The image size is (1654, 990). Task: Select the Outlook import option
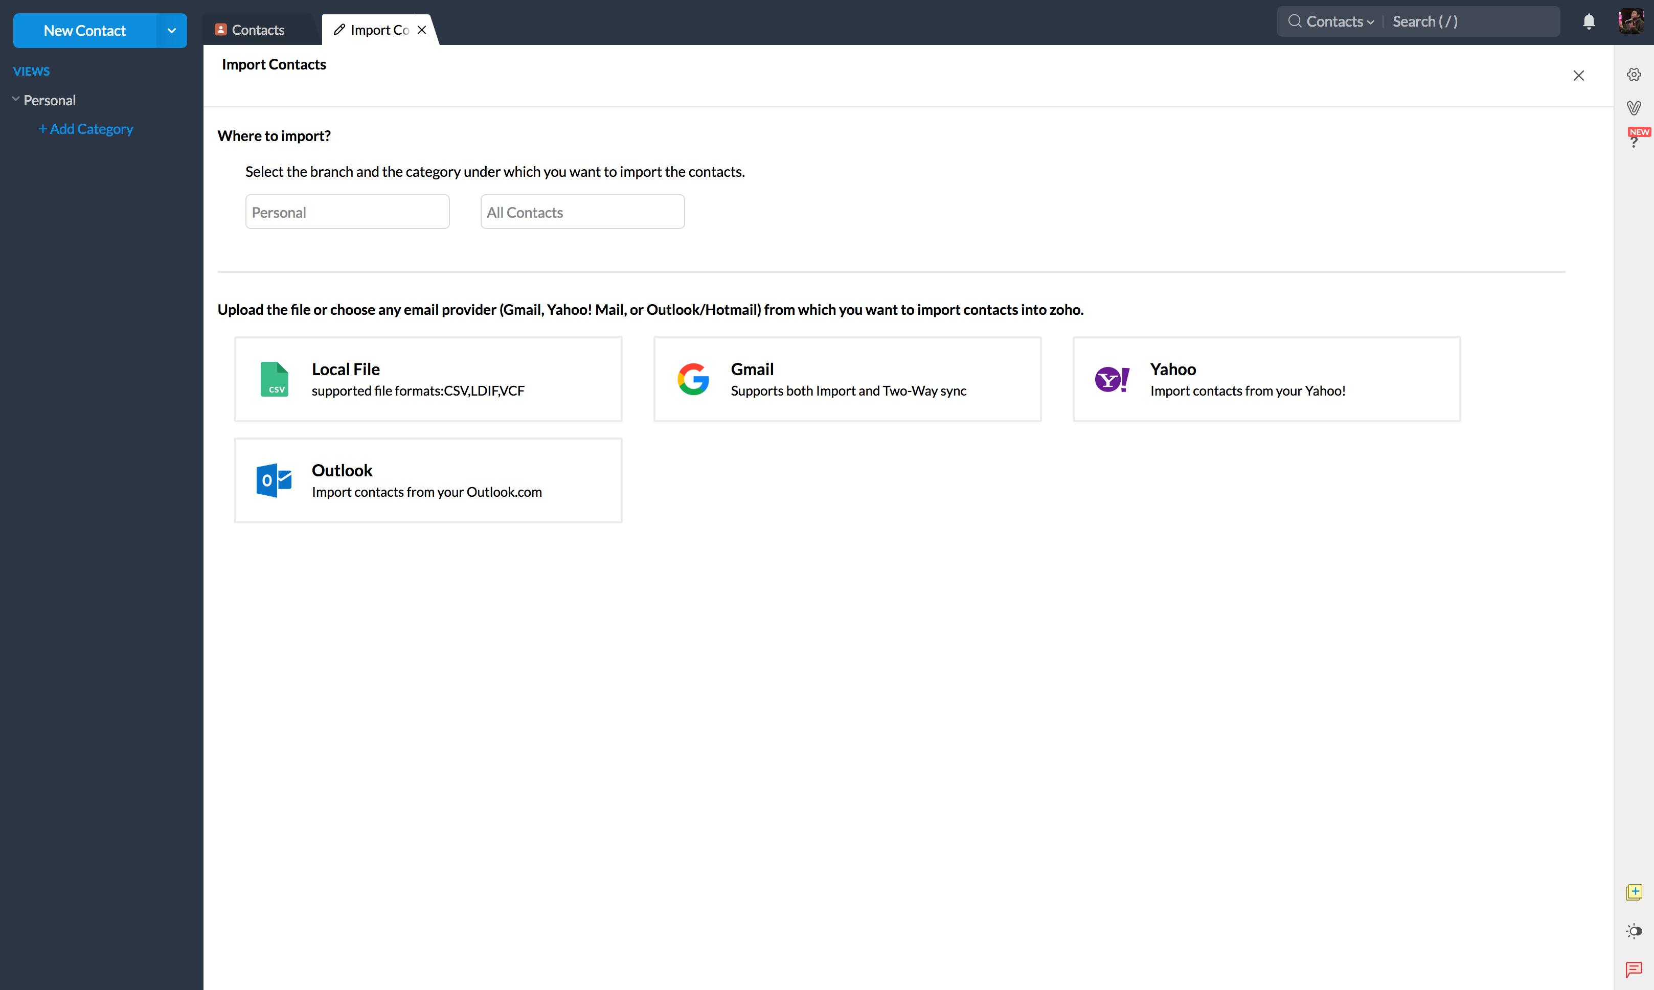[x=429, y=480]
